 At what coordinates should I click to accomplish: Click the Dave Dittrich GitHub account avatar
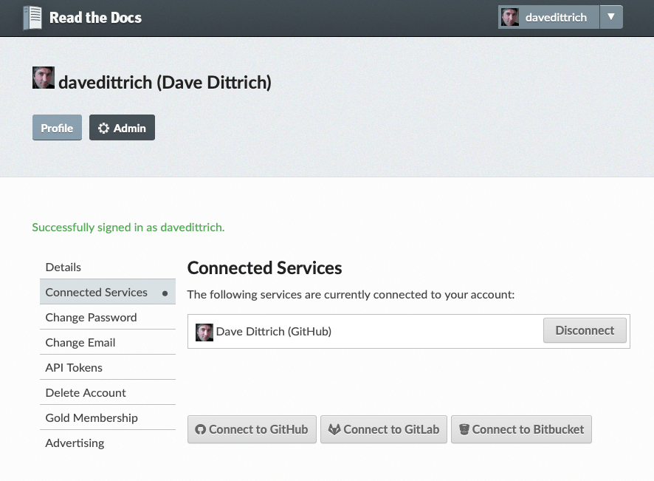click(204, 332)
